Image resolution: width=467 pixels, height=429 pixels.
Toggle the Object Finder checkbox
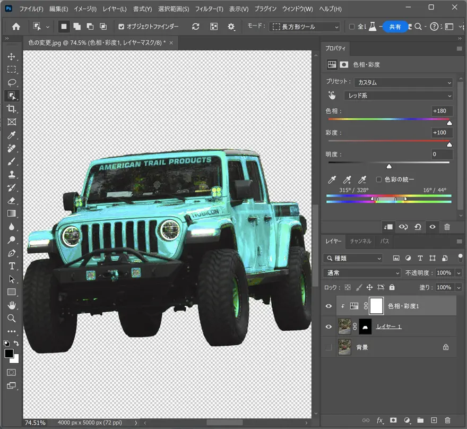121,27
